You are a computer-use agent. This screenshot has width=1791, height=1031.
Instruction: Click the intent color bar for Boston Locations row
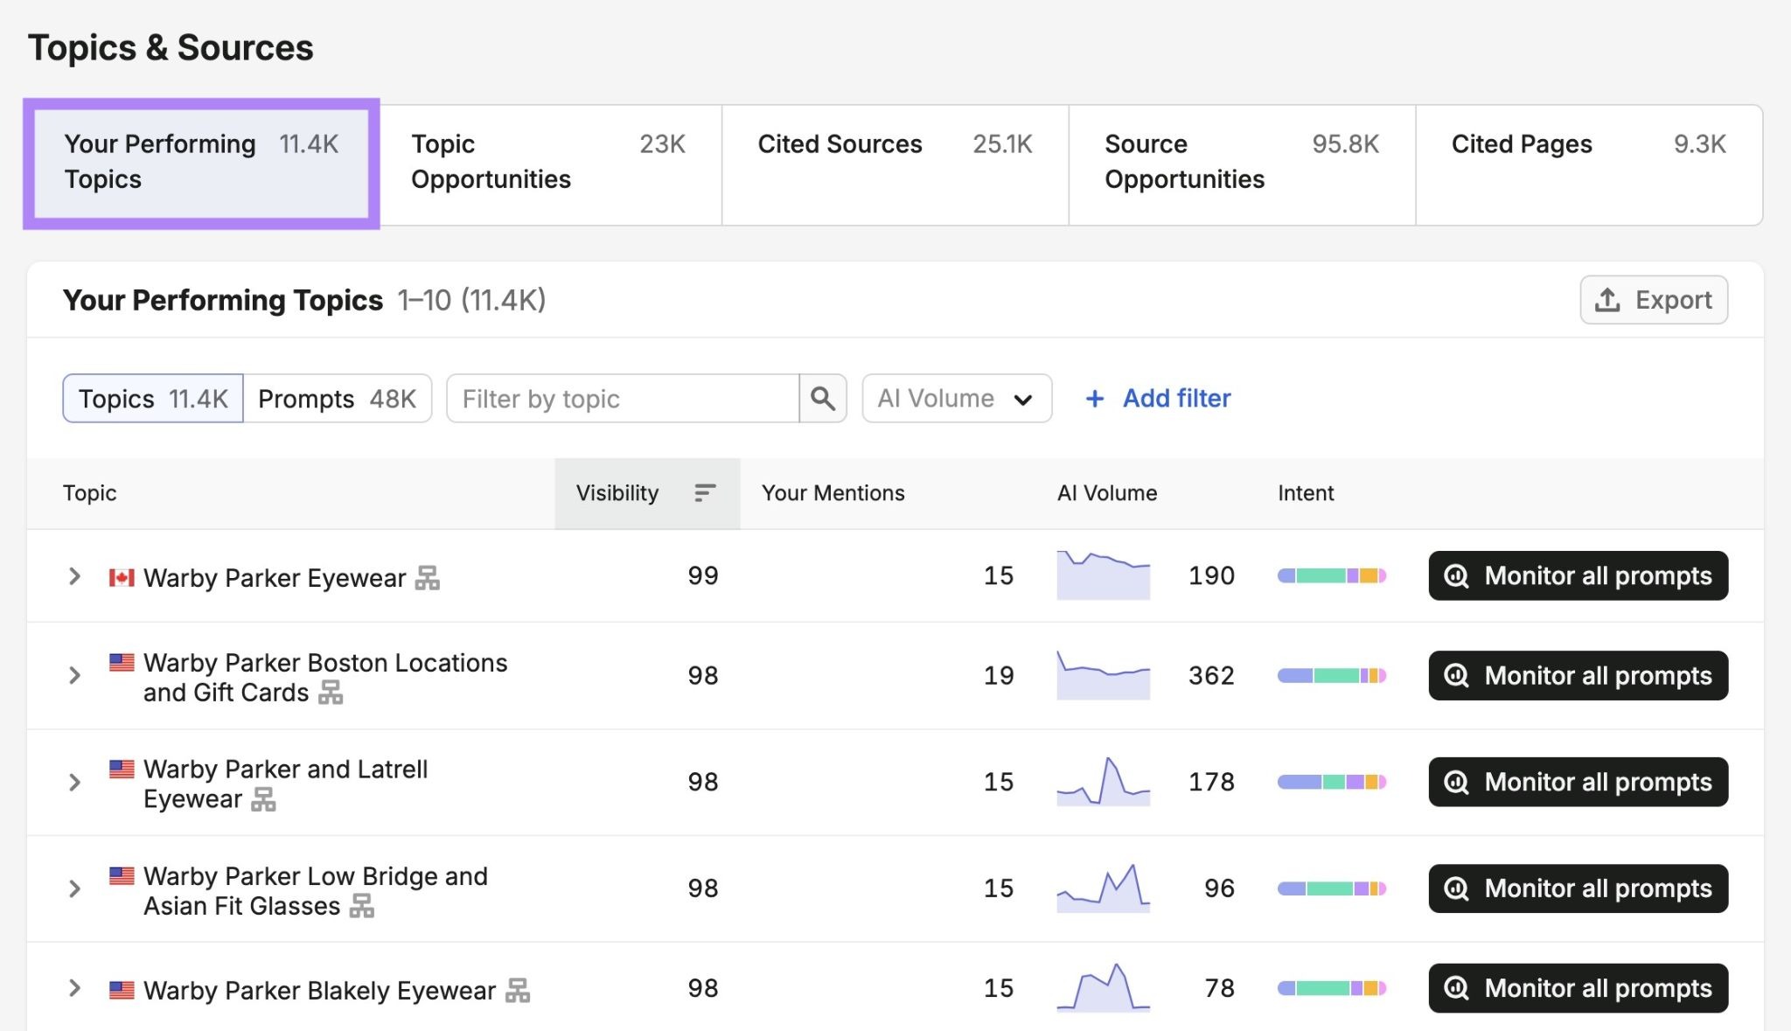point(1332,675)
